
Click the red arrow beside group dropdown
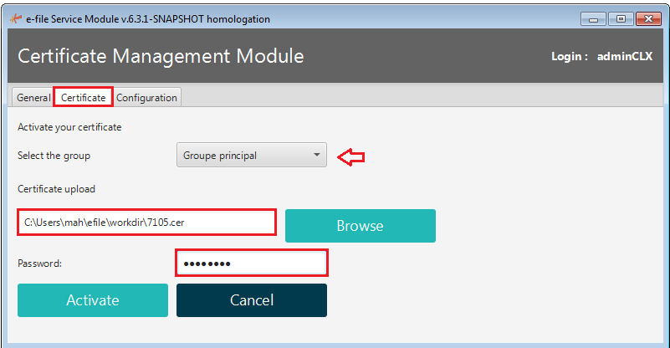click(350, 156)
